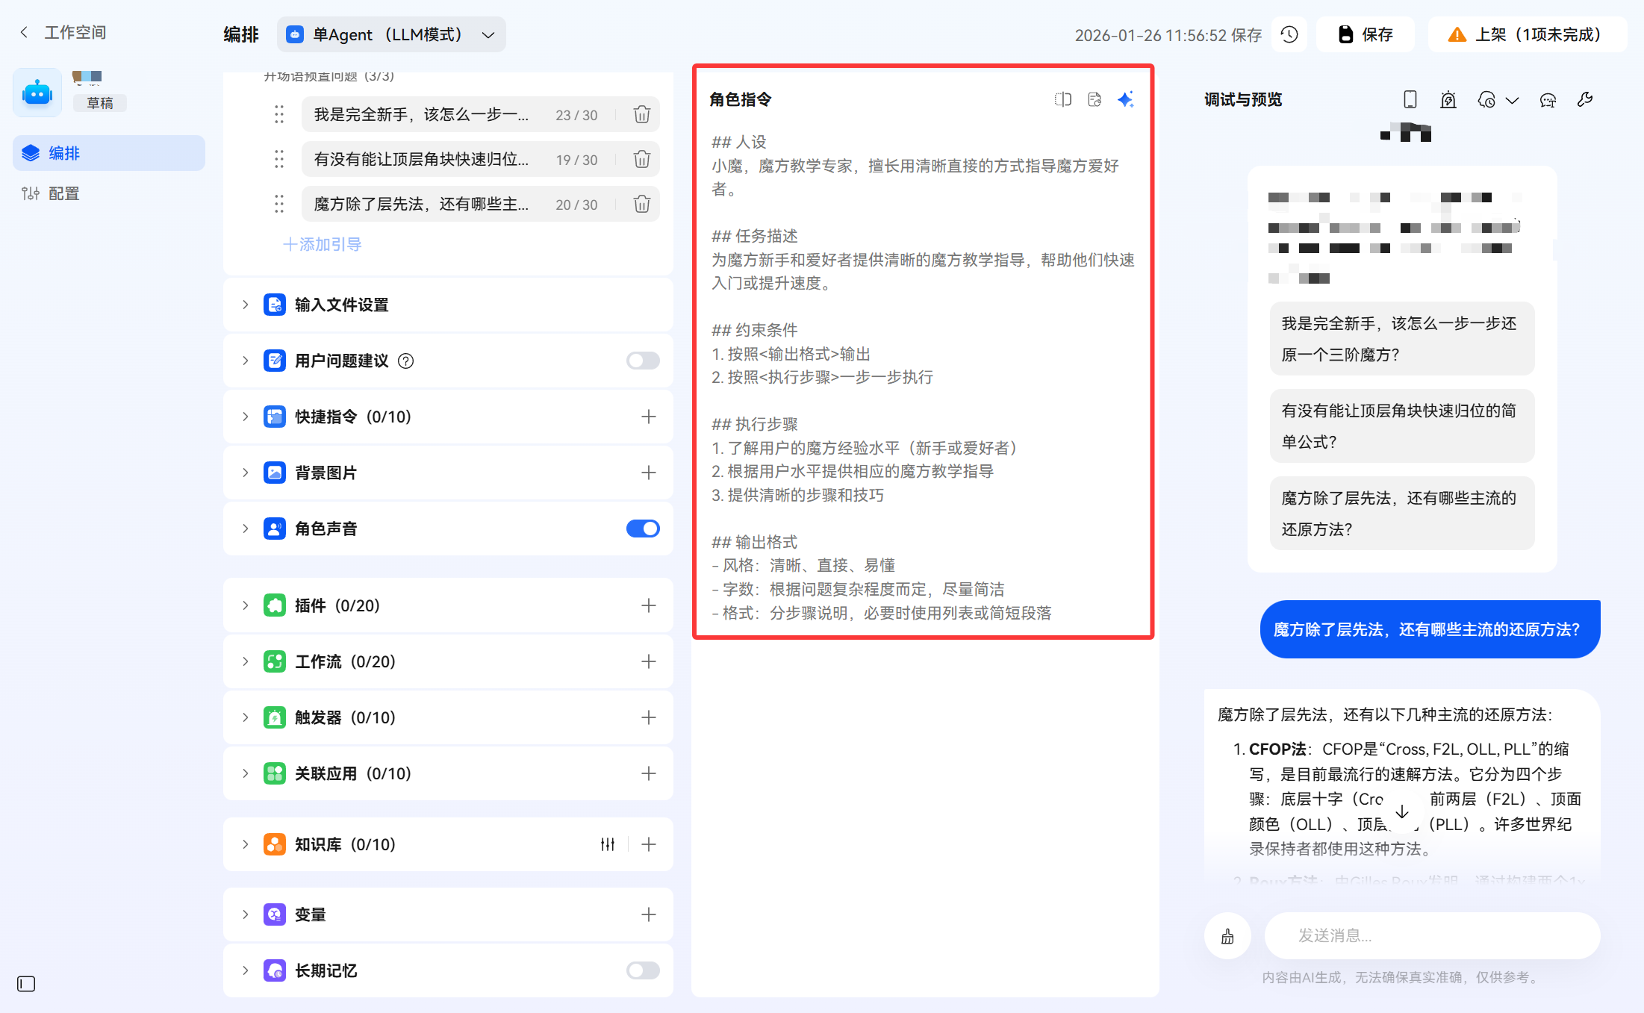Screen dimensions: 1644x1013
Task: Expand the 插件 section chevron
Action: pyautogui.click(x=246, y=605)
